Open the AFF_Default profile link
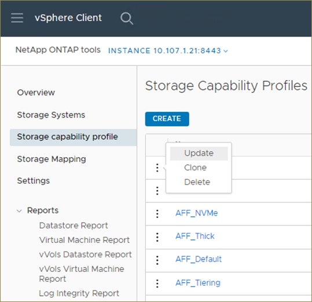Screen dimensions: 312x302 point(199,259)
